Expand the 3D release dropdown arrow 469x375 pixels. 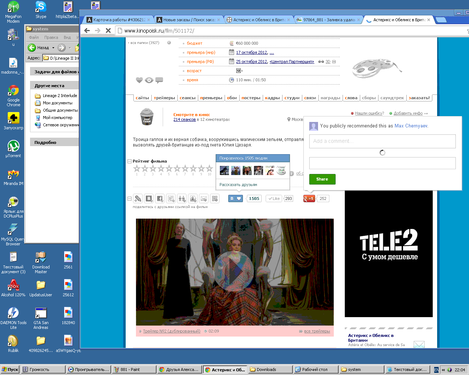333,62
